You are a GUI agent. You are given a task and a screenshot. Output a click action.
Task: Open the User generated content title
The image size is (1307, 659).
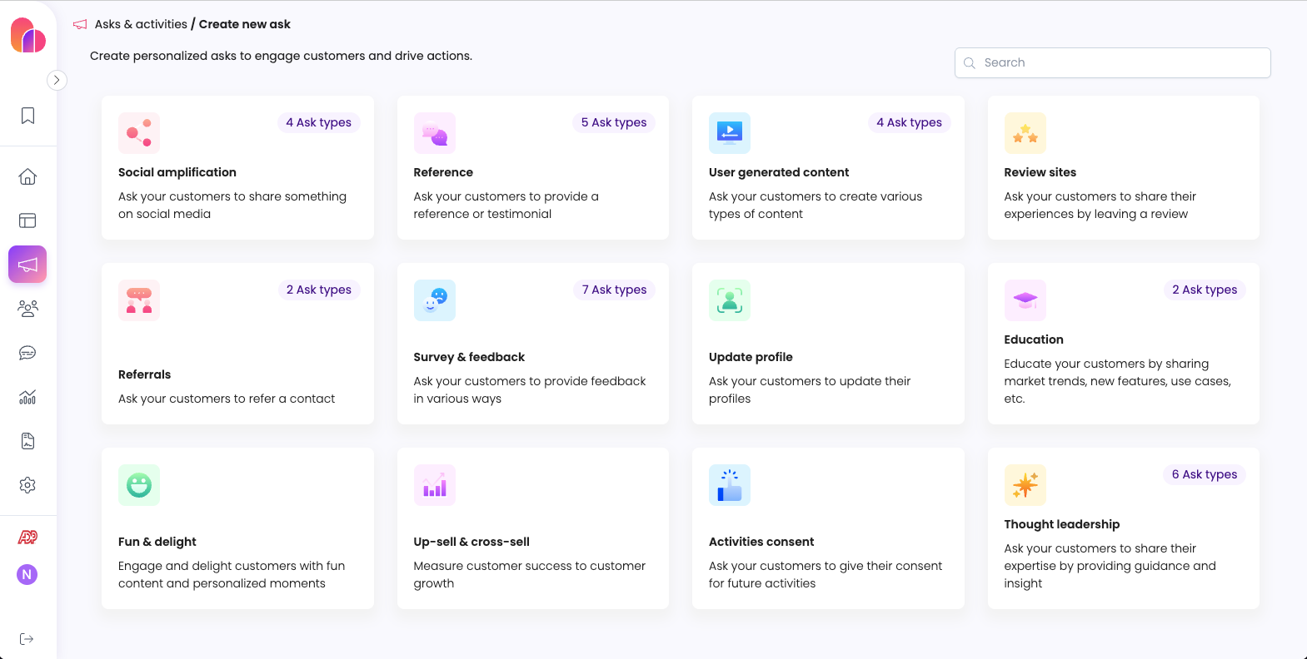coord(779,172)
